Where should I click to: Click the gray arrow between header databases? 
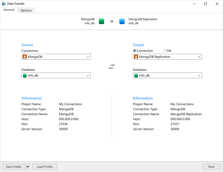(112, 21)
